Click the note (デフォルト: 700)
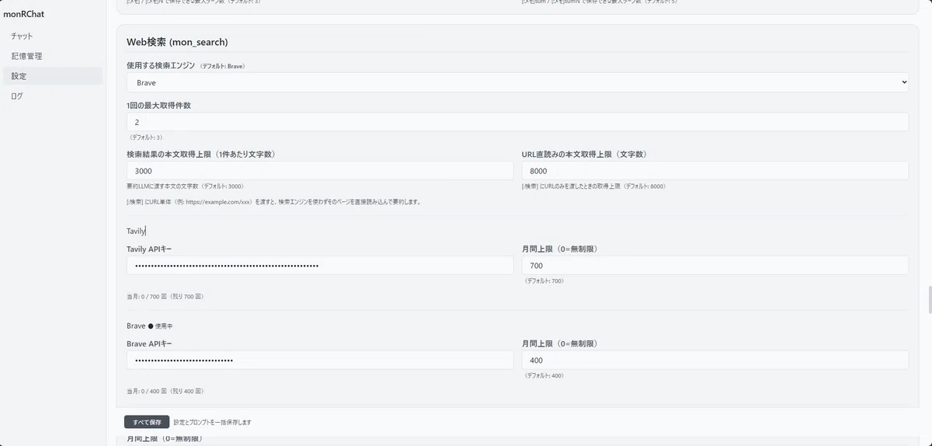 [x=544, y=280]
